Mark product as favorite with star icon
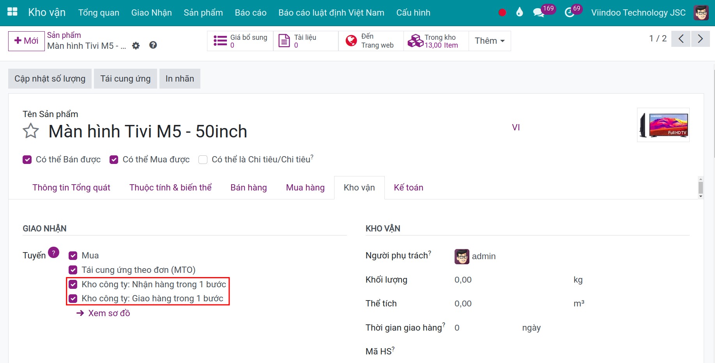The image size is (715, 363). (31, 131)
